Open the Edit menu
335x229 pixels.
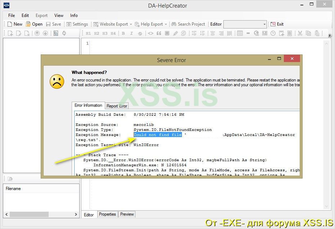[25, 16]
